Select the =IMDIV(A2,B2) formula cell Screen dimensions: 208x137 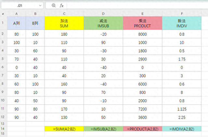(182, 129)
